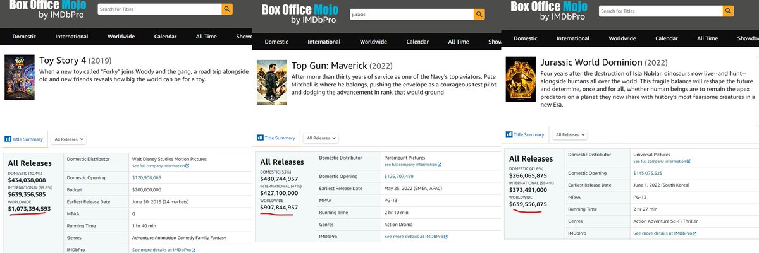Screen dimensions: 759x253
Task: Click Toy Story 4 budget value $200,000,000
Action: coord(148,191)
